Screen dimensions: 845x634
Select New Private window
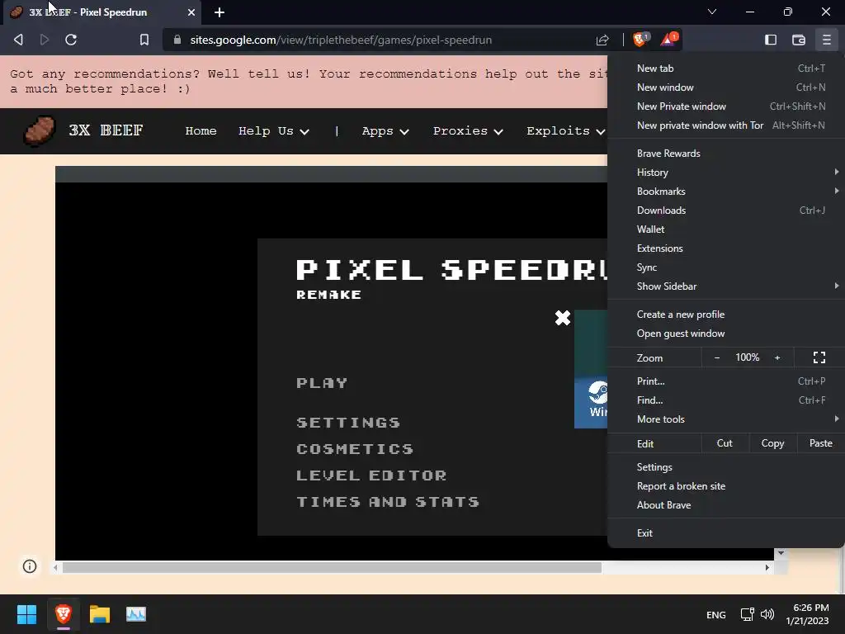point(726,106)
